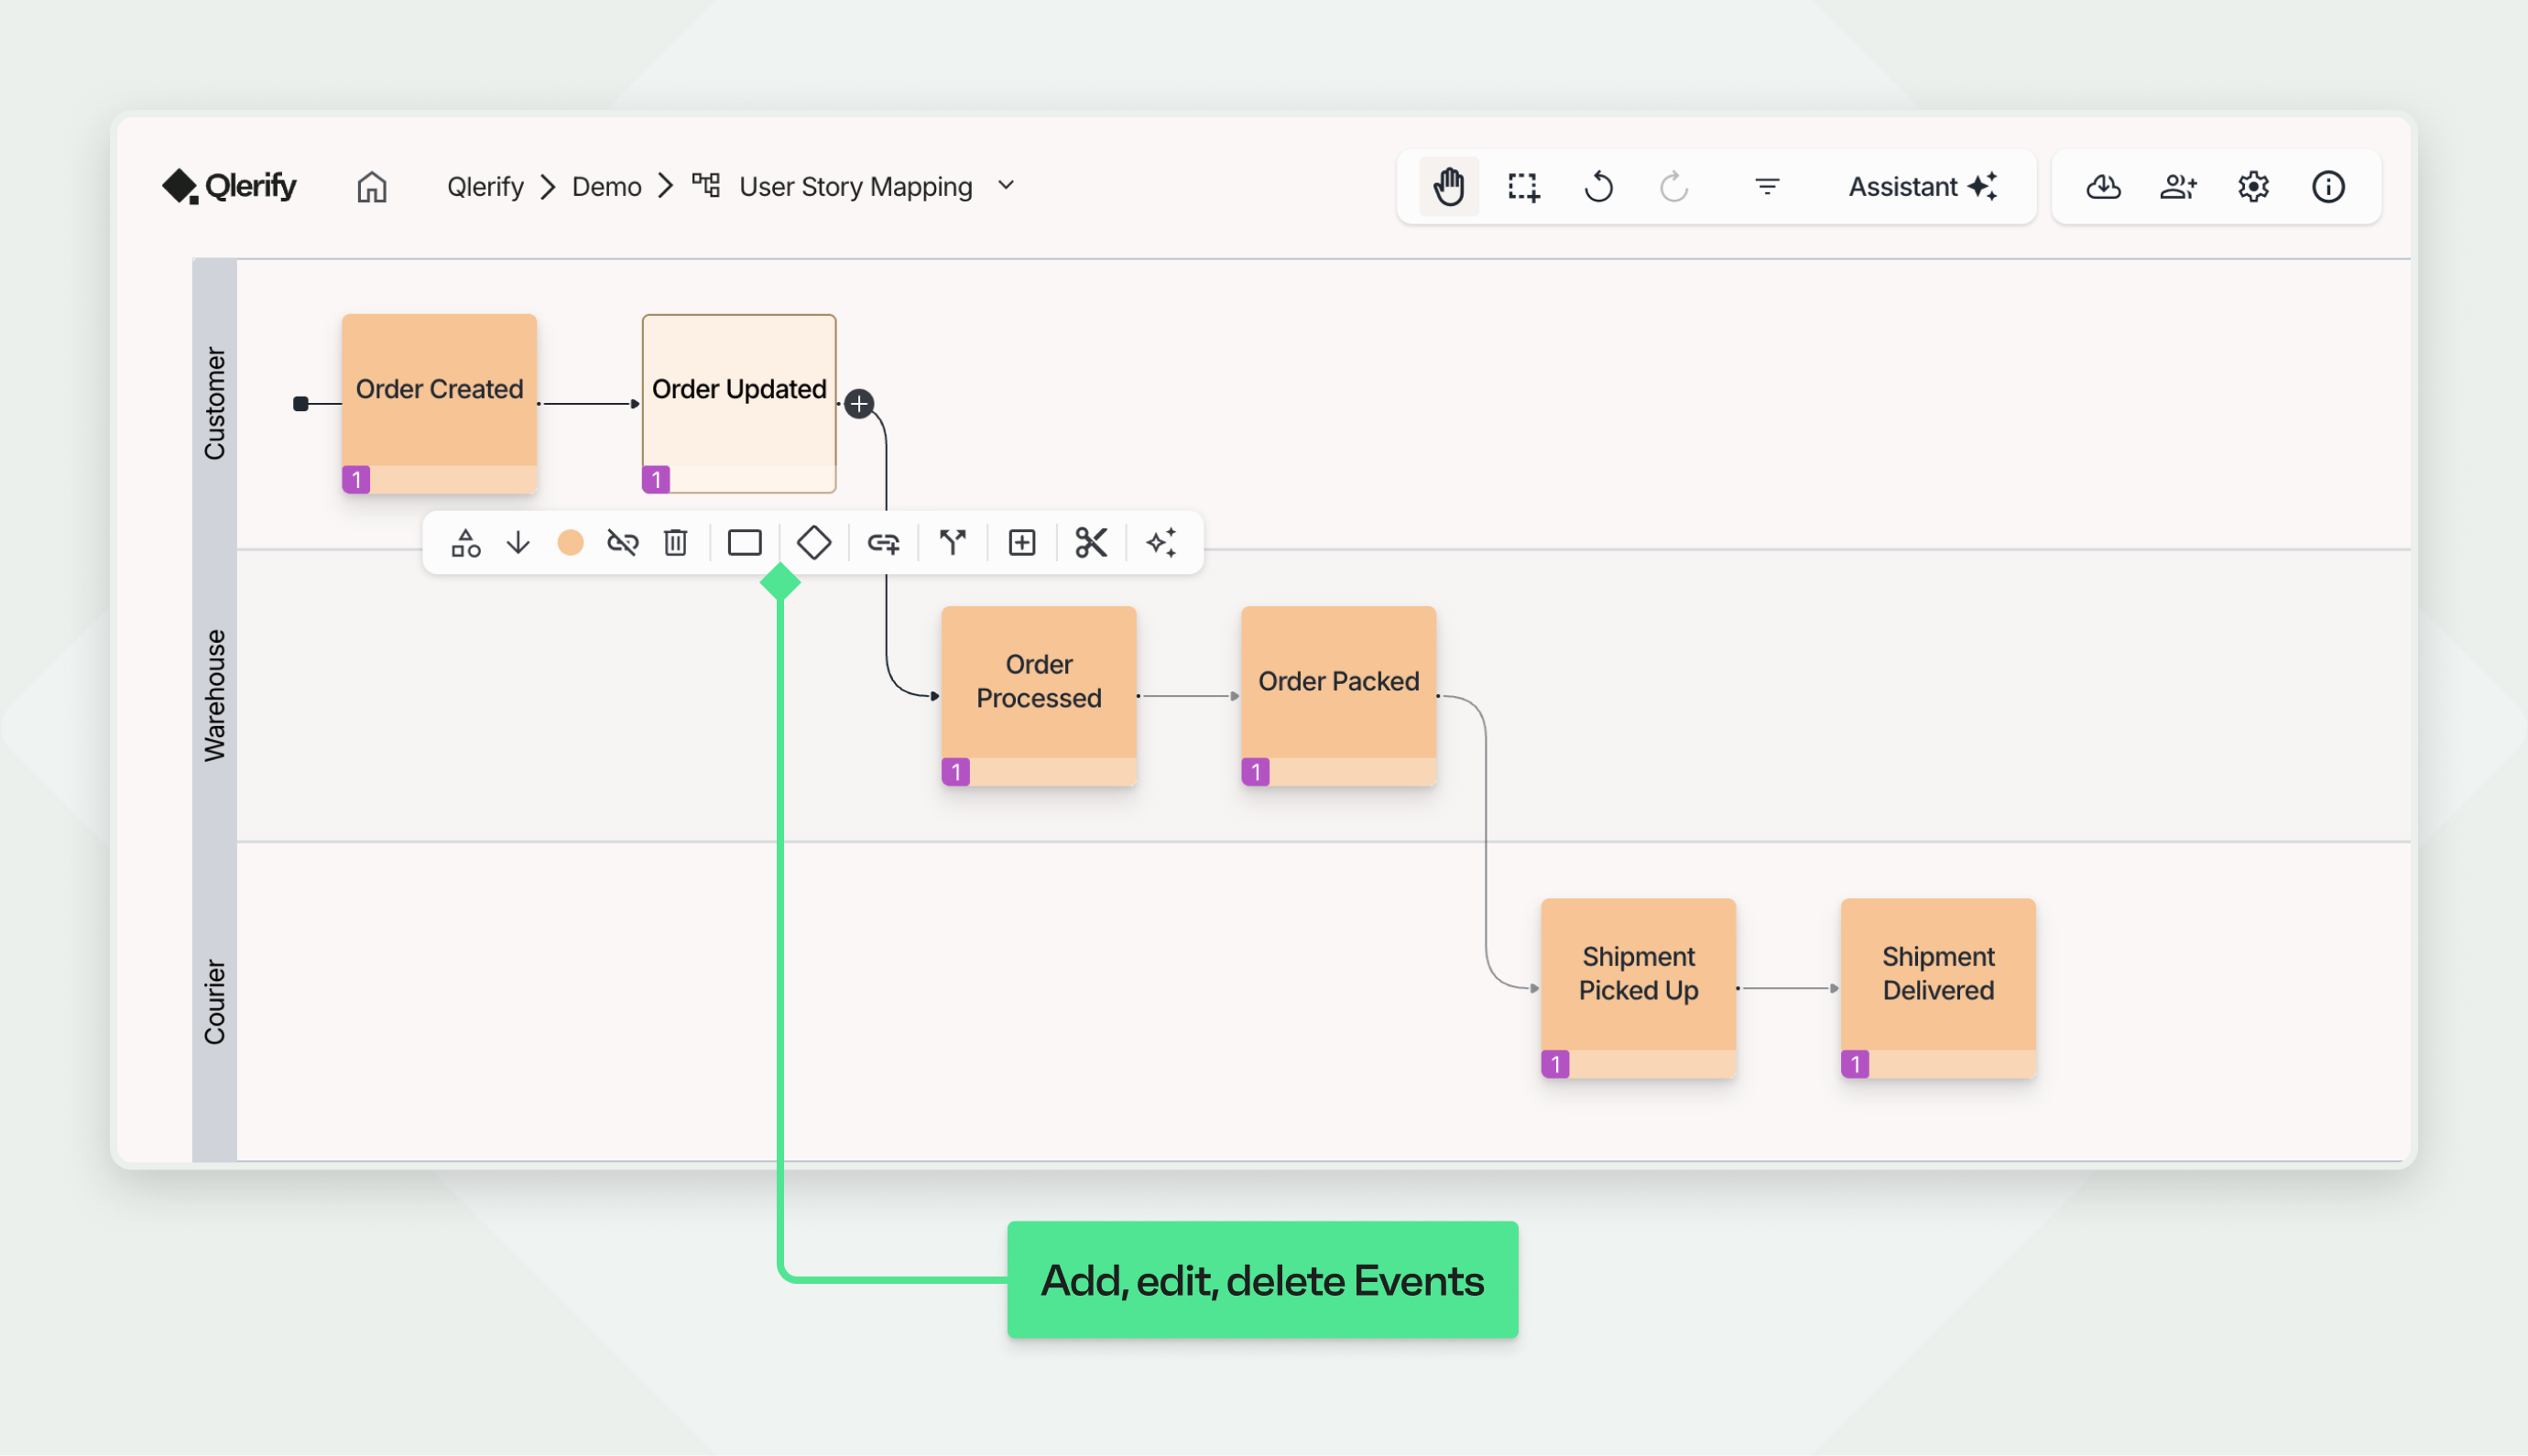Delete event with trash icon
Viewport: 2528px width, 1456px height.
point(675,543)
